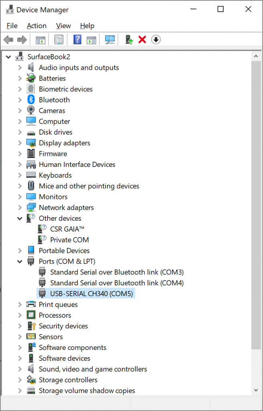
Task: Expand the Network adapters category
Action: pos(20,208)
